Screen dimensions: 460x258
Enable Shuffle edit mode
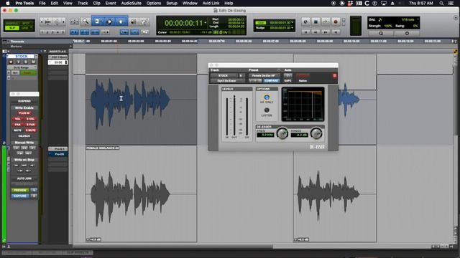[x=12, y=23]
